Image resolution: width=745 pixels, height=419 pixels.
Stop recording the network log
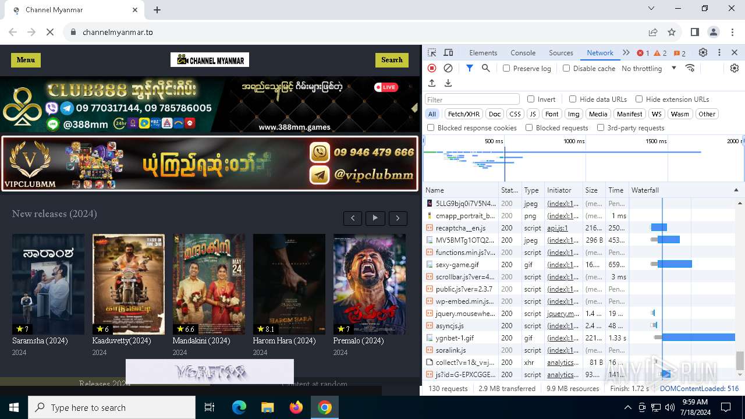point(432,68)
